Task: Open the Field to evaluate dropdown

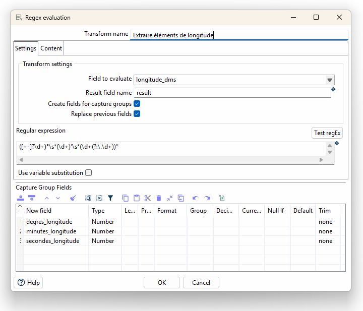Action: 330,80
